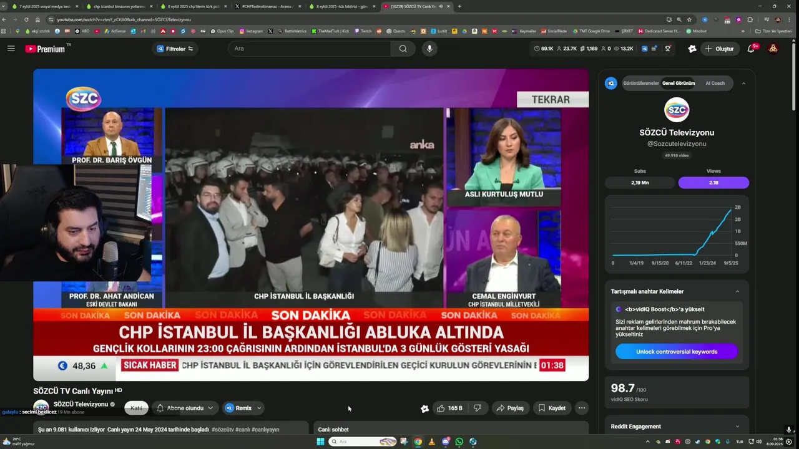Screen dimensions: 799x449
Task: Collapse Tartışmalı anahtar Kelimeler section
Action: tap(737, 291)
